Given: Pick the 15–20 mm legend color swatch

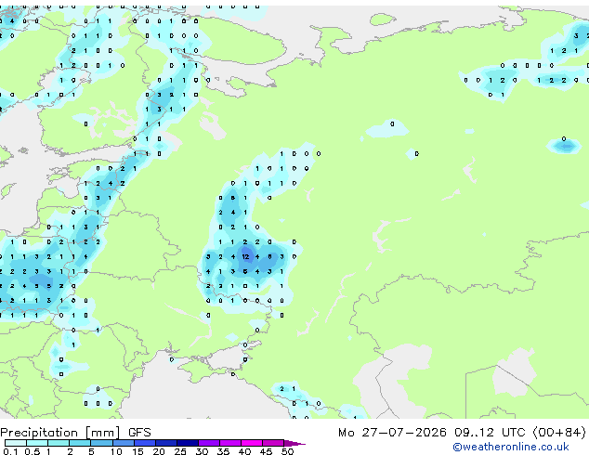Looking at the screenshot, I should click(145, 443).
